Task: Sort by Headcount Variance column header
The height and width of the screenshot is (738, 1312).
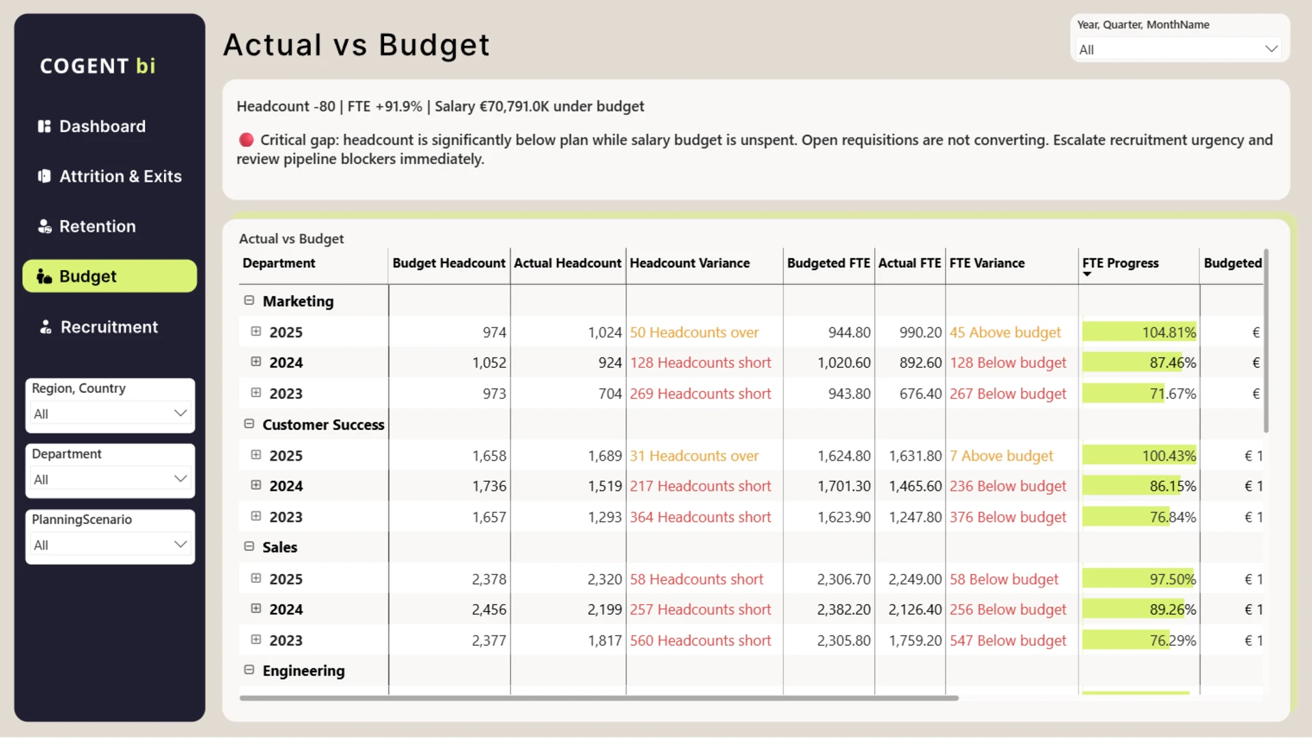Action: 689,263
